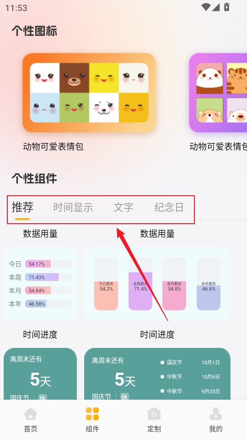Open the 纪念日 tab

[169, 207]
